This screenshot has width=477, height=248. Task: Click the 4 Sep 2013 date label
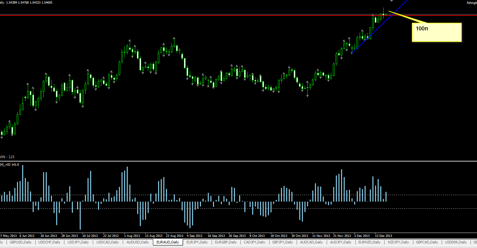pos(195,236)
